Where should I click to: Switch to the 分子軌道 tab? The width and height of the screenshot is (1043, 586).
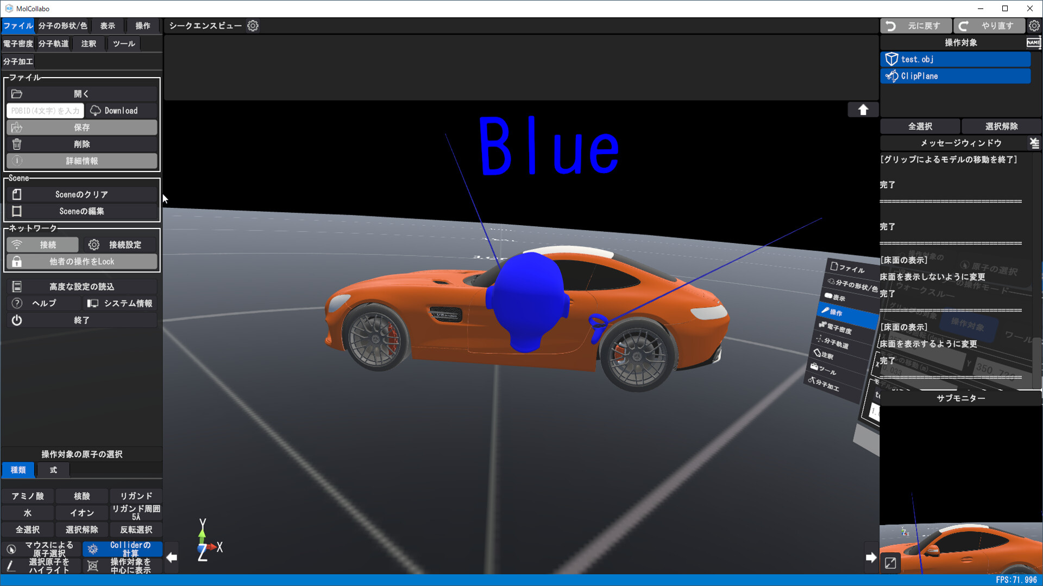[x=53, y=43]
